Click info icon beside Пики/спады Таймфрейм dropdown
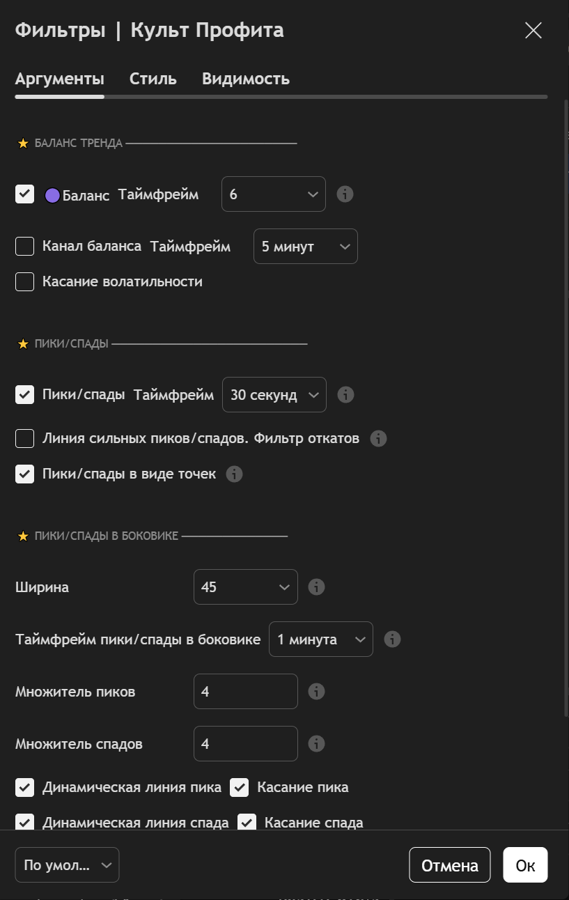Image resolution: width=569 pixels, height=900 pixels. pos(345,395)
